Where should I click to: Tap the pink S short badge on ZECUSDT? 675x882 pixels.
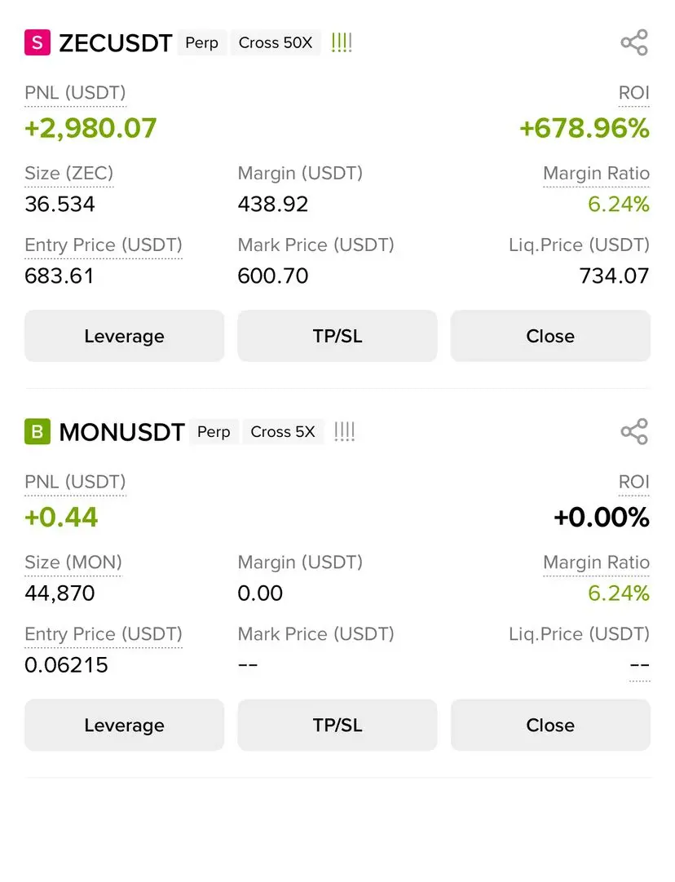coord(37,42)
